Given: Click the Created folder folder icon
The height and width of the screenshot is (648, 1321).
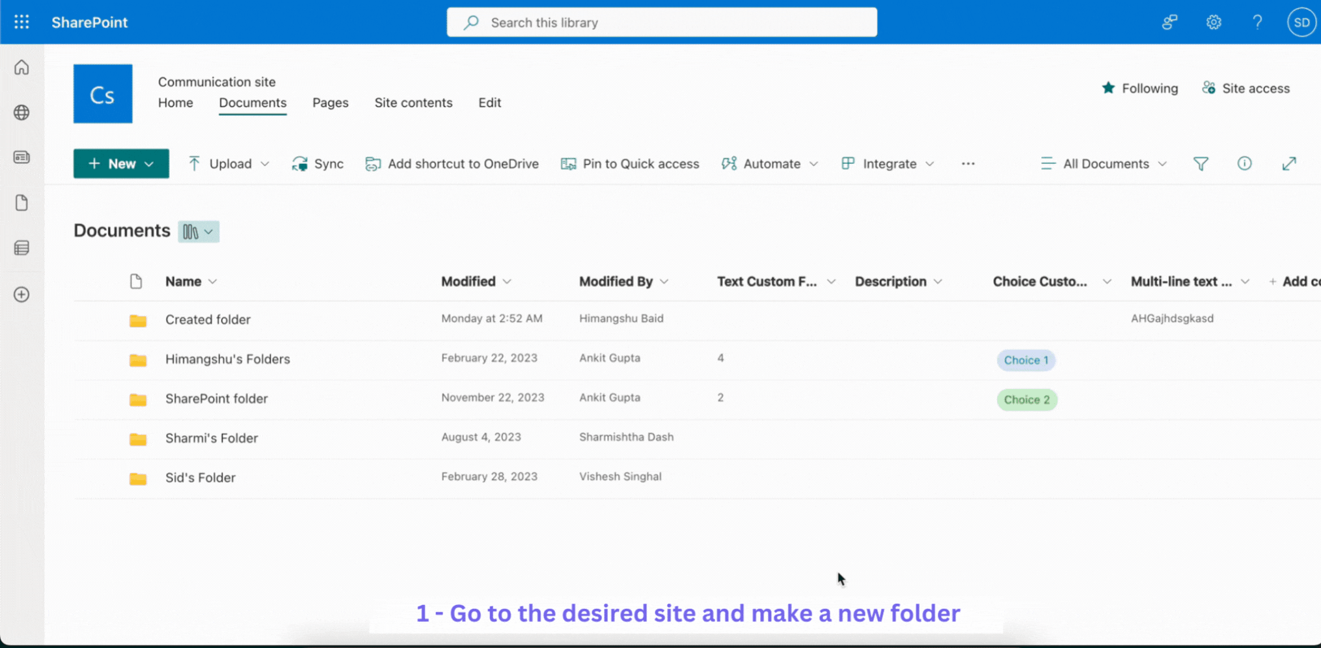Looking at the screenshot, I should [138, 320].
